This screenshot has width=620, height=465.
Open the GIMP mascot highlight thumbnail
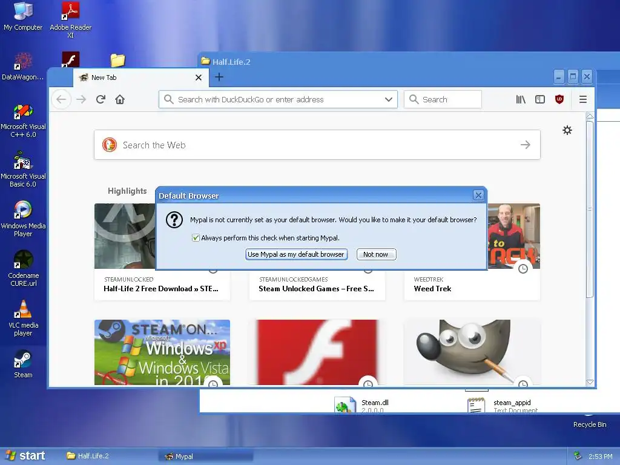coord(472,352)
